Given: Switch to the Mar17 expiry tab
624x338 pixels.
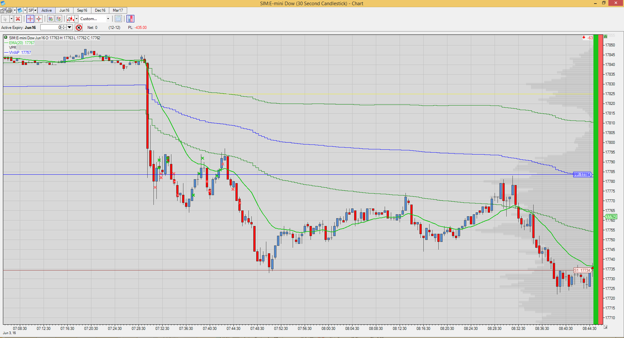Looking at the screenshot, I should point(118,10).
